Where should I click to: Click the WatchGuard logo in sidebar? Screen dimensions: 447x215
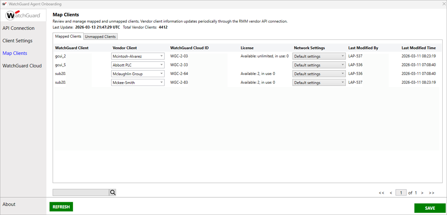[x=23, y=15]
